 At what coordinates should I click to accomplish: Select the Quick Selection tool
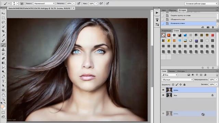(3, 27)
